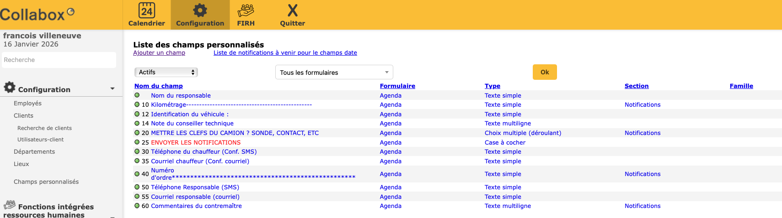Click the Configuration gear icon in top bar
Screen dimensions: 782x218
pyautogui.click(x=200, y=10)
